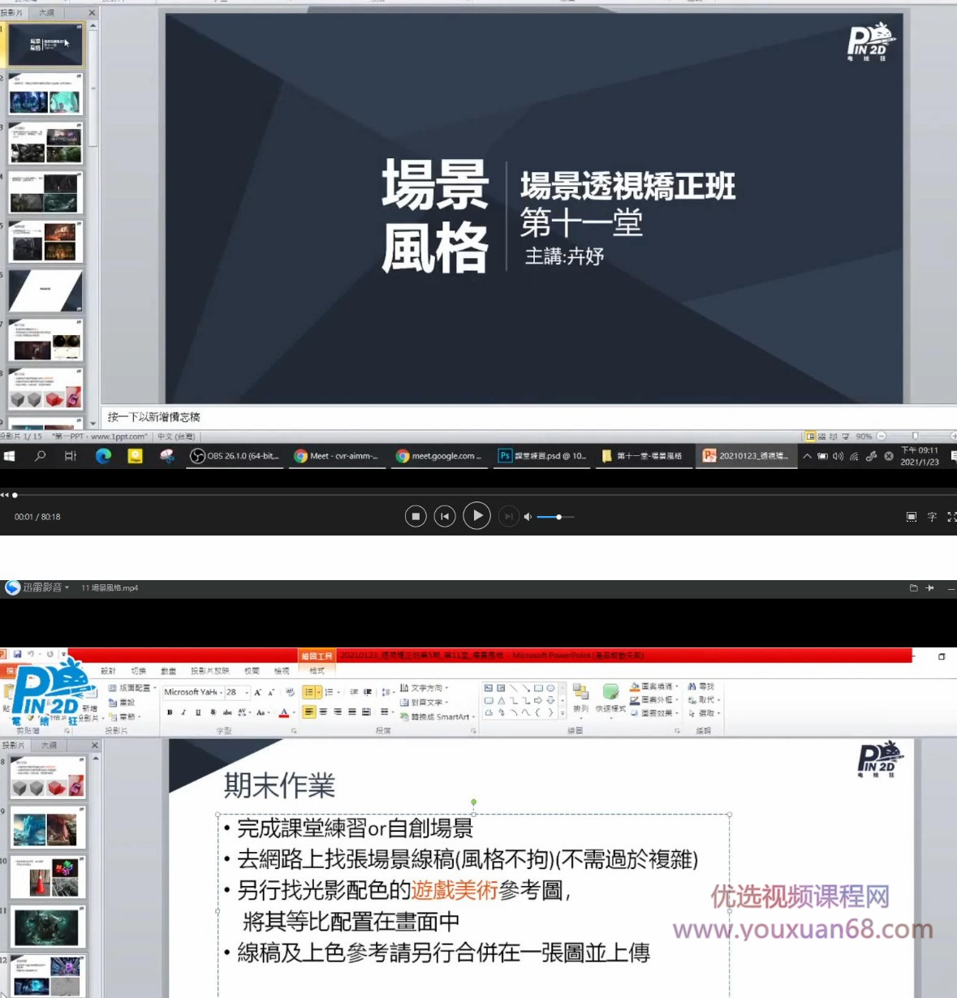Switch to the 投影片放映 ribbon tab
957x998 pixels.
pos(210,671)
